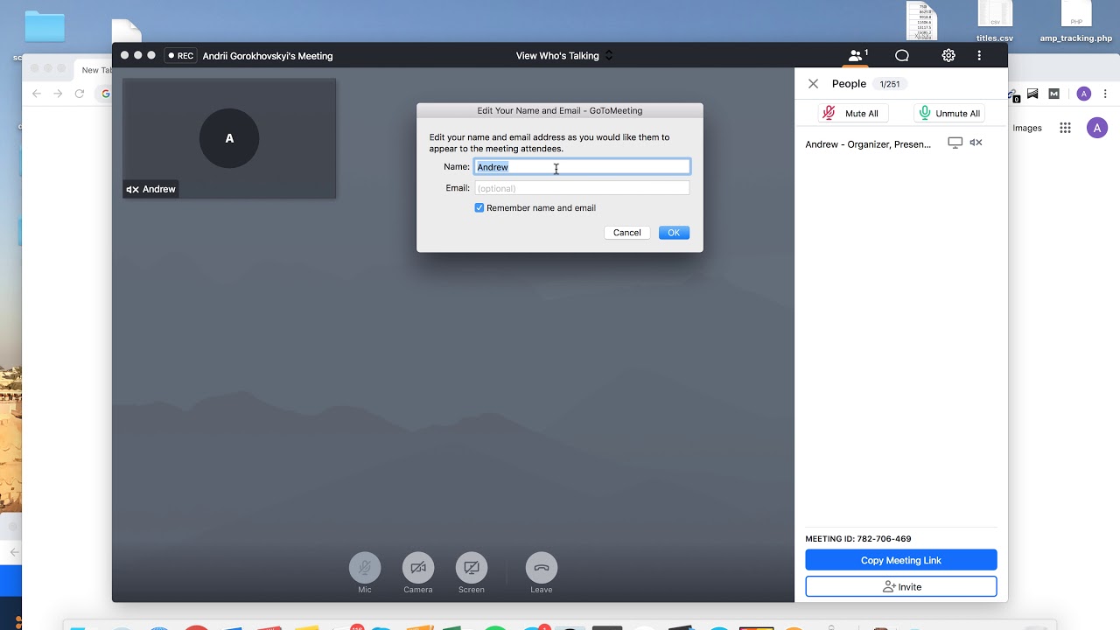Open Chrome's three-dot menu
The width and height of the screenshot is (1120, 630).
coord(1106,94)
